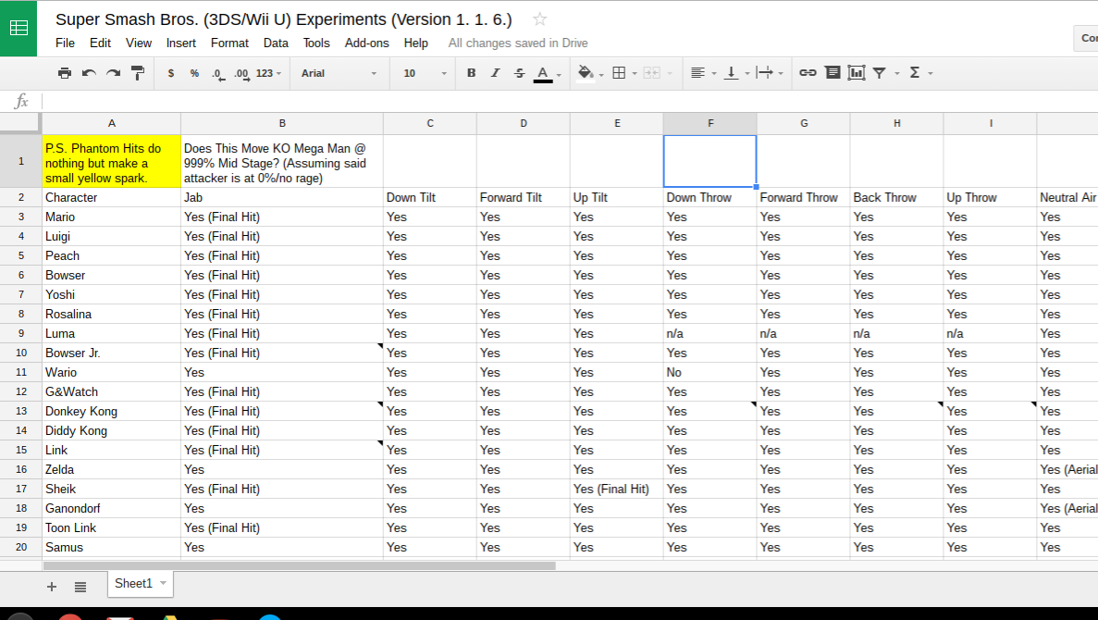Toggle strikethrough formatting
This screenshot has width=1098, height=620.
(x=519, y=73)
